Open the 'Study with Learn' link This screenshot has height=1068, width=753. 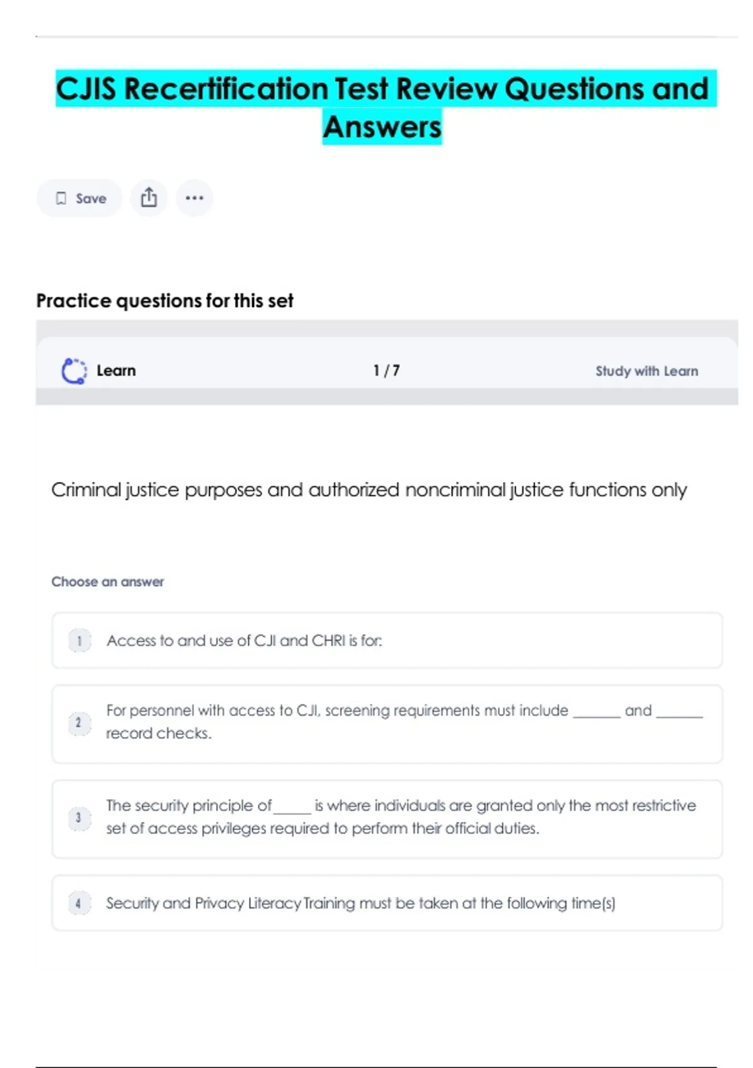point(646,371)
